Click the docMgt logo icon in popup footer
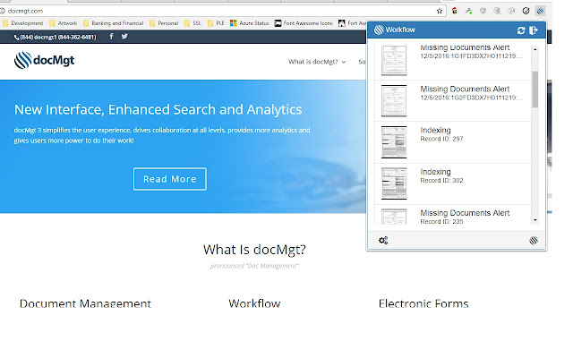The height and width of the screenshot is (358, 573). tap(534, 241)
